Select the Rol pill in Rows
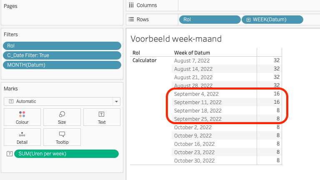The height and width of the screenshot is (180, 320). pos(210,20)
